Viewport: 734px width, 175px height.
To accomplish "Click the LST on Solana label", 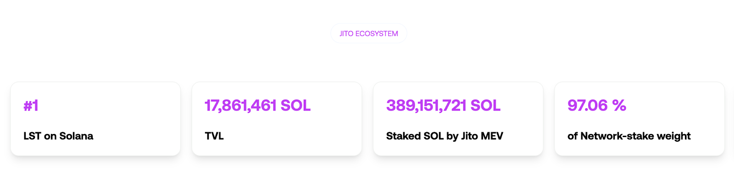I will coord(58,136).
